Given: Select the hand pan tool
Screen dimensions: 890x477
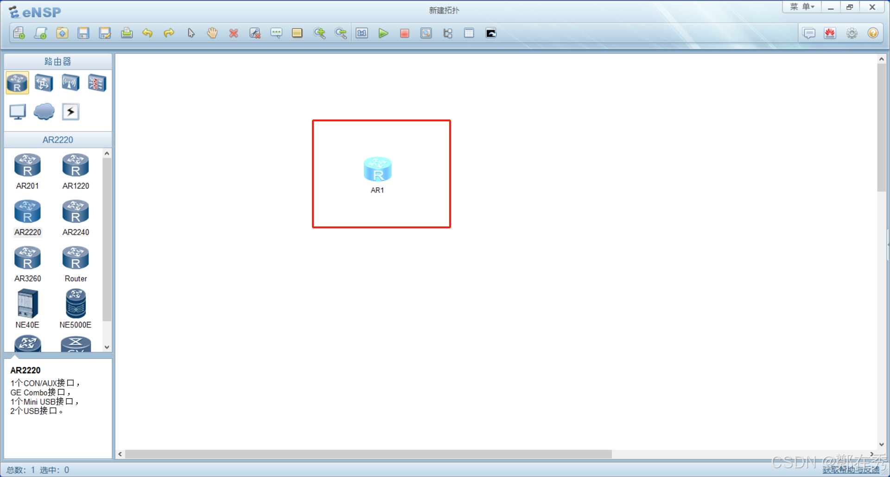Looking at the screenshot, I should pyautogui.click(x=212, y=33).
